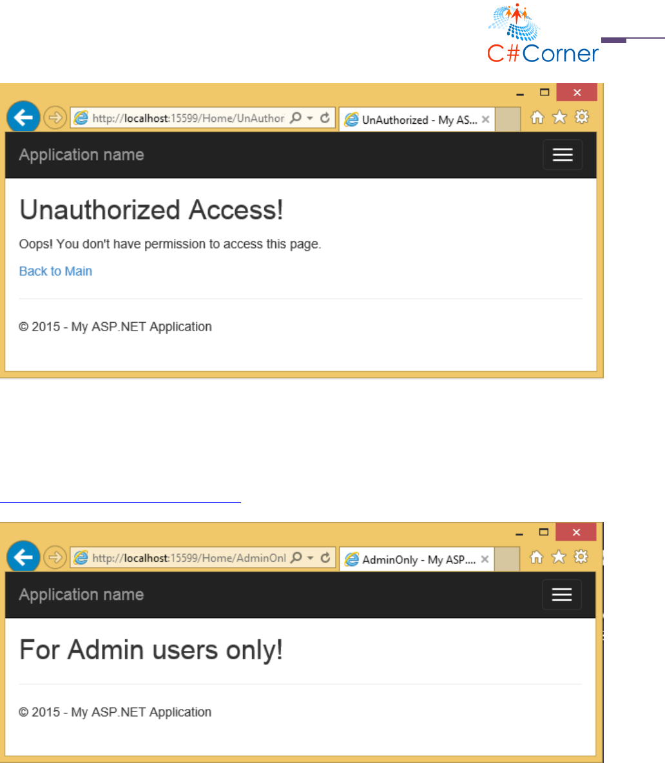
Task: Refresh the AdminOnly page
Action: (x=325, y=557)
